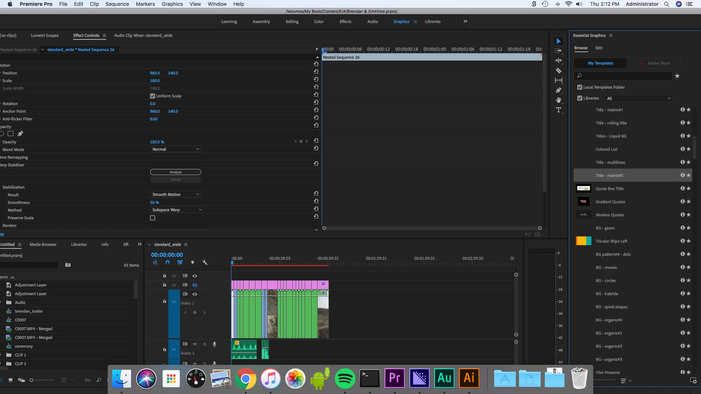Open Result Smooth Motion dropdown

176,194
